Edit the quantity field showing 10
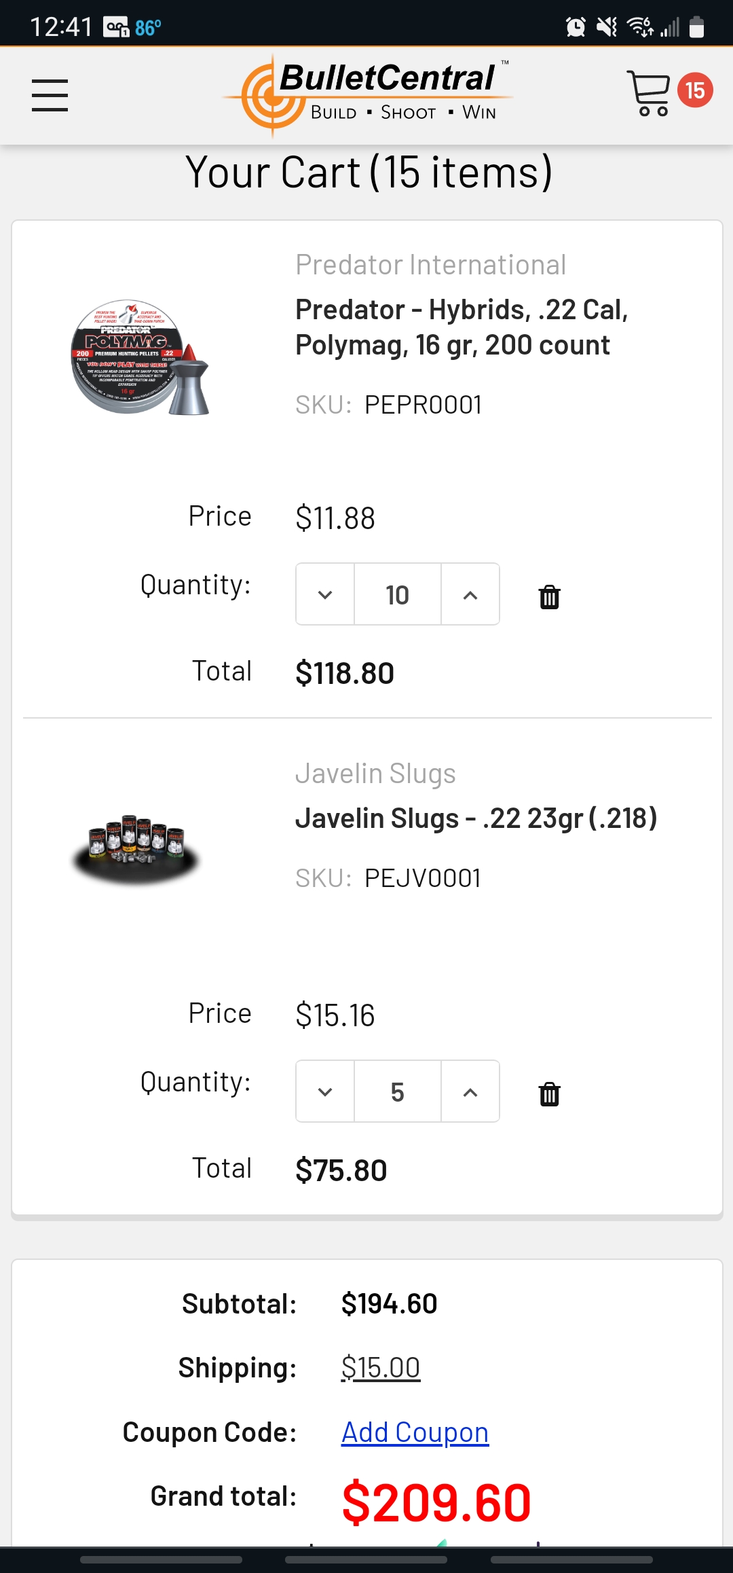The width and height of the screenshot is (733, 1573). tap(398, 594)
